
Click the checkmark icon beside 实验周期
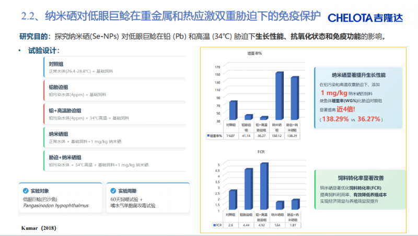pyautogui.click(x=113, y=191)
